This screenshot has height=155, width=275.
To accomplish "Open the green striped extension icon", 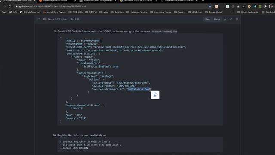I will click(x=260, y=6).
